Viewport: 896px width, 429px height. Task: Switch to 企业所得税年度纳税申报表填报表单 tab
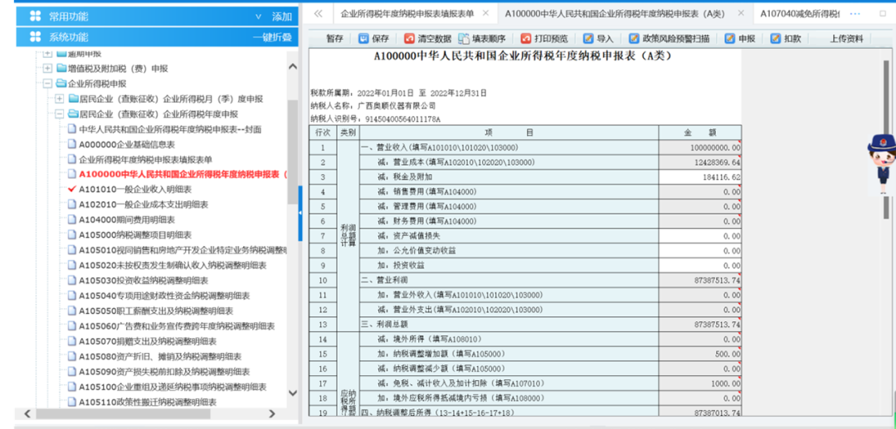(407, 14)
